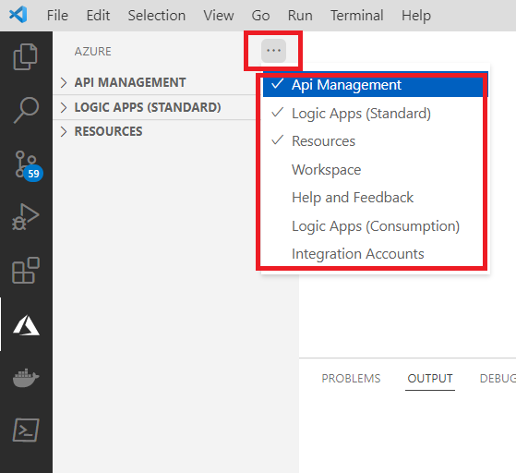Viewport: 516px width, 473px height.
Task: Click the AZURE sidebar title
Action: pyautogui.click(x=93, y=52)
